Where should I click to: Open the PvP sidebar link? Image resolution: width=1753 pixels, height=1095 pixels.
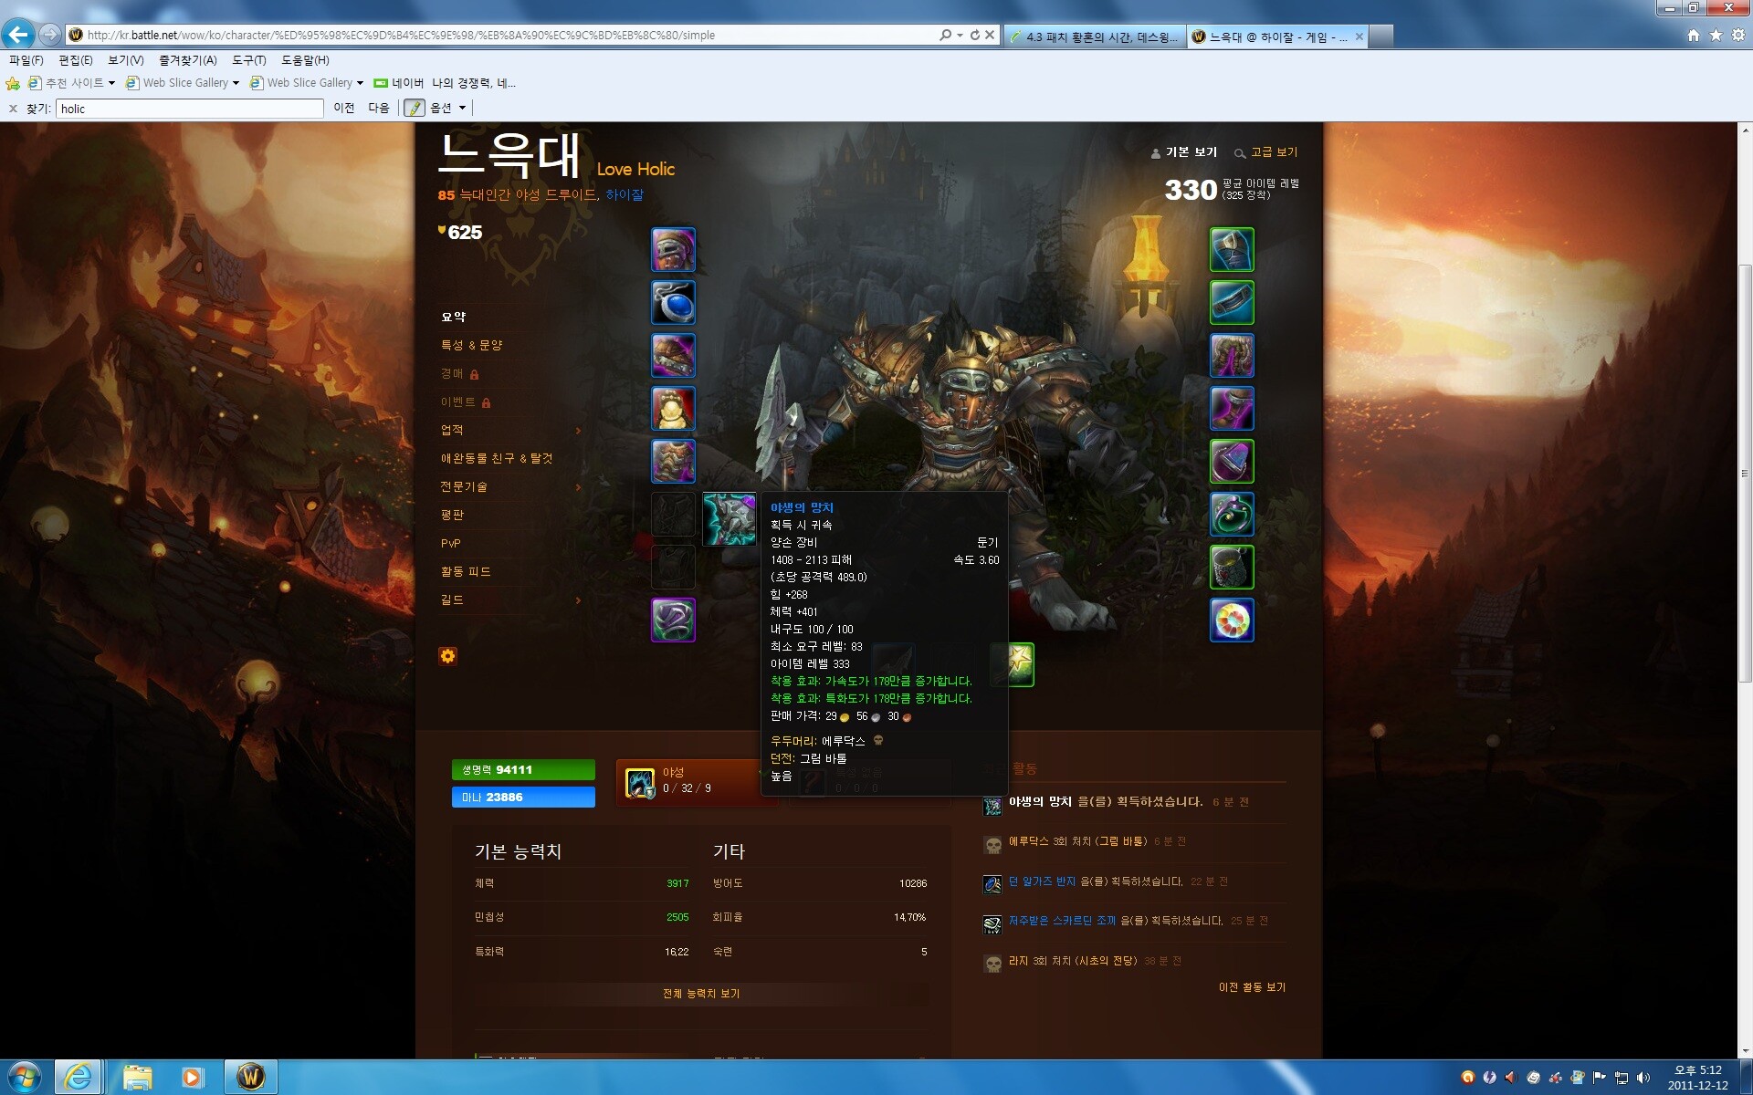pyautogui.click(x=450, y=543)
